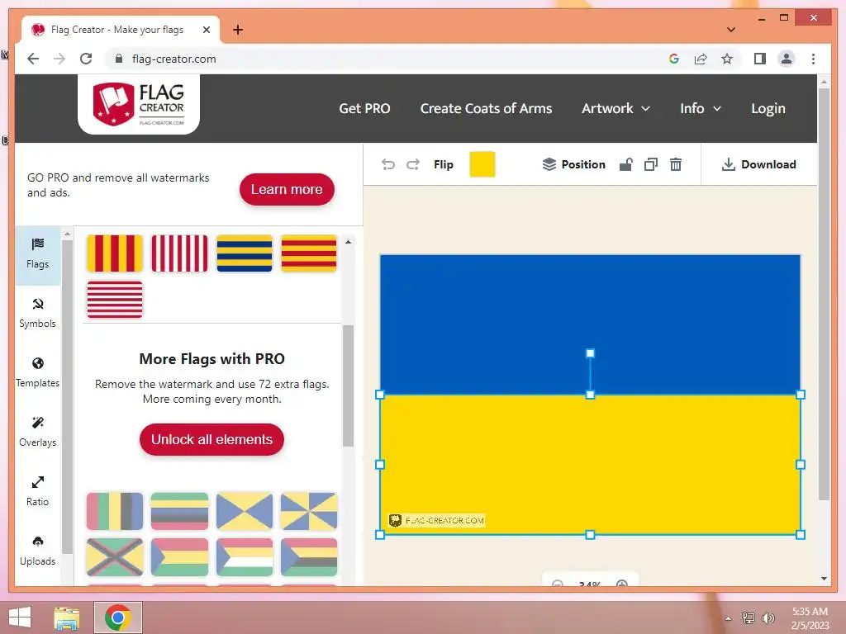This screenshot has height=634, width=846.
Task: Open network icon in system tray
Action: [749, 617]
